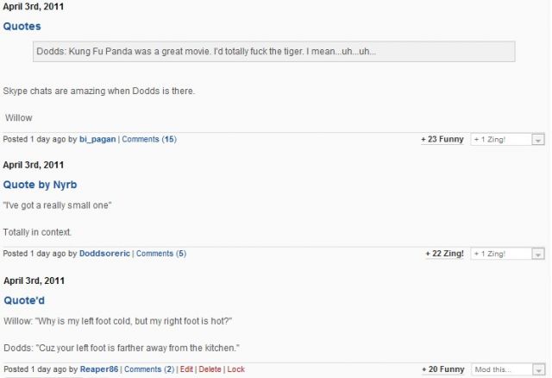Click the '+ 23 Funny' score
This screenshot has width=552, height=378.
pyautogui.click(x=442, y=139)
